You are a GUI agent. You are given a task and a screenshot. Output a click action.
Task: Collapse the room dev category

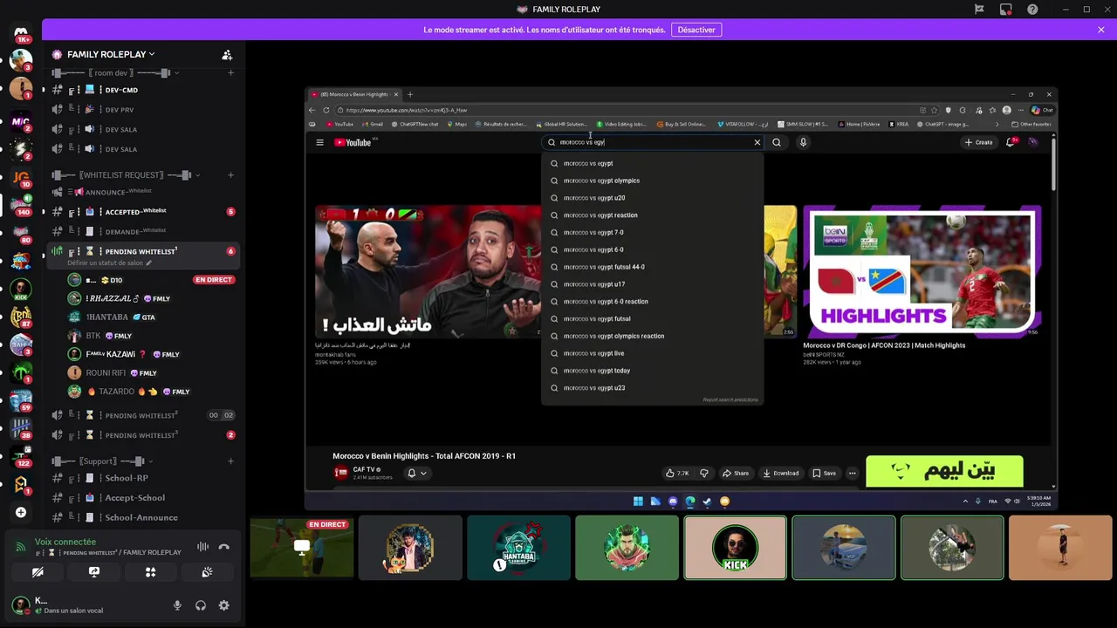point(116,73)
